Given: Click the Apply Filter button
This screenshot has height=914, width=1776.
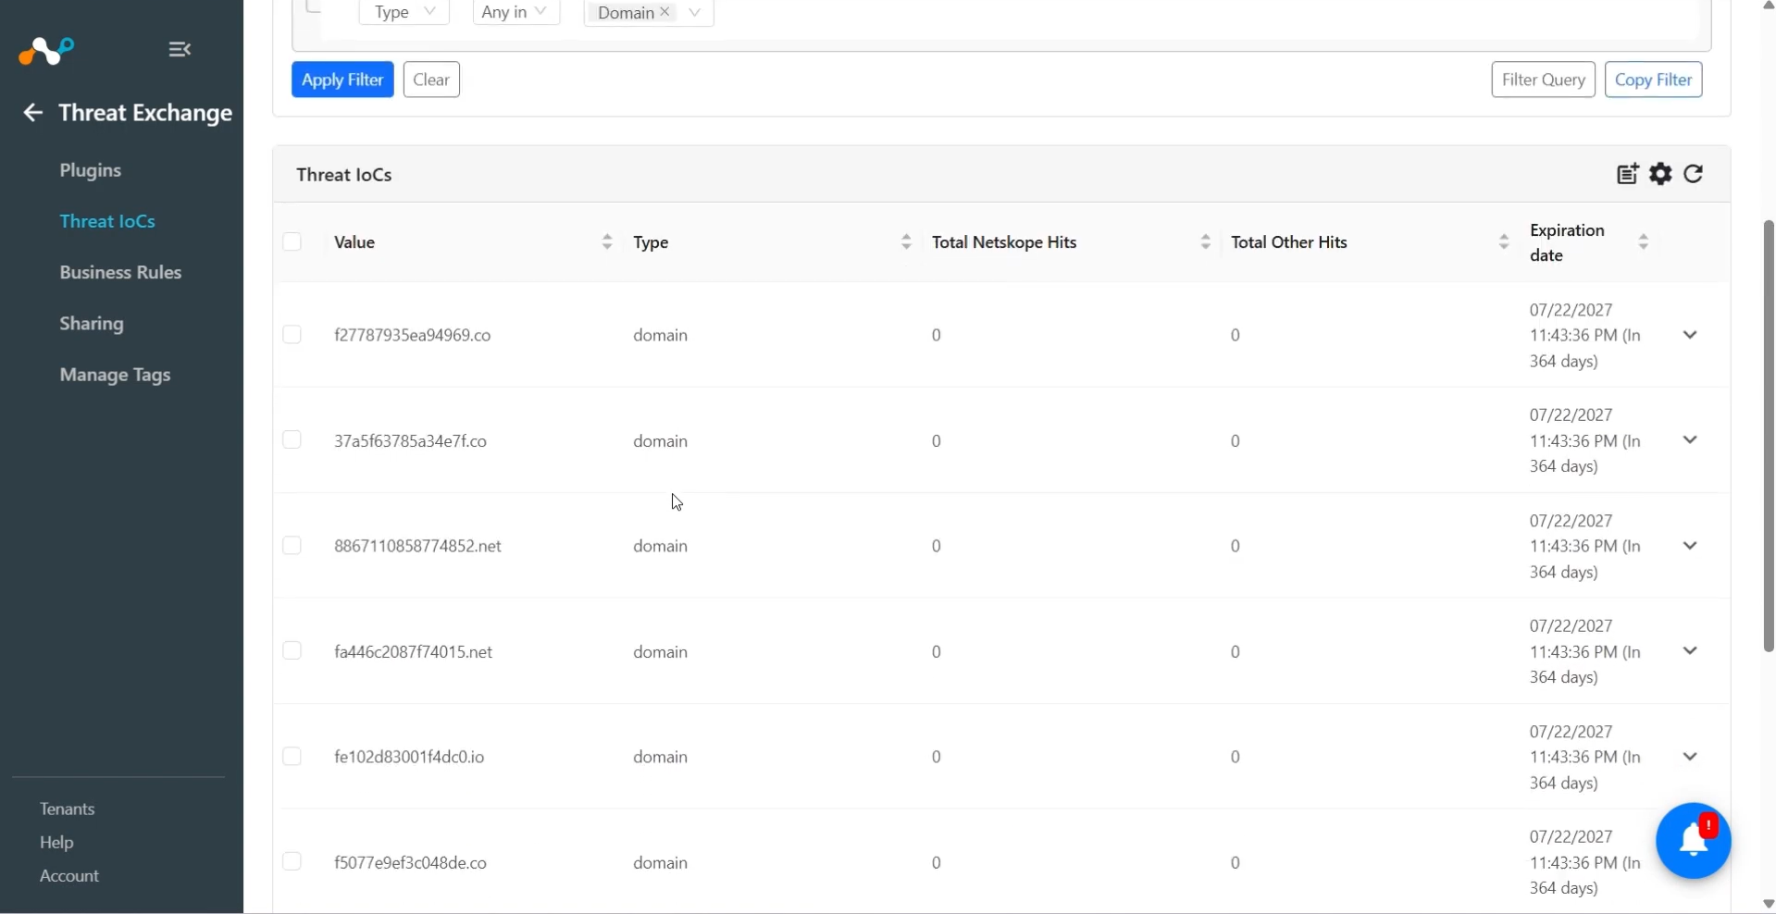Looking at the screenshot, I should [342, 80].
